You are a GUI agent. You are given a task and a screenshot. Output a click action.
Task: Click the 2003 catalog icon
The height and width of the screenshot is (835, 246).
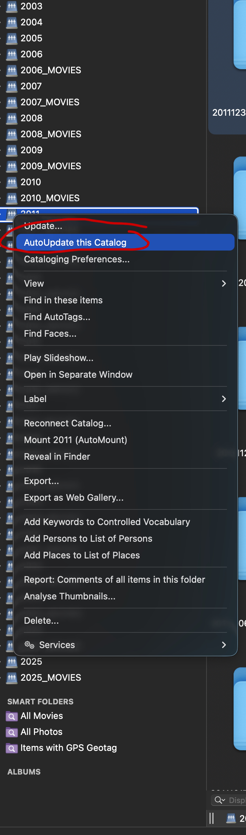[x=12, y=6]
